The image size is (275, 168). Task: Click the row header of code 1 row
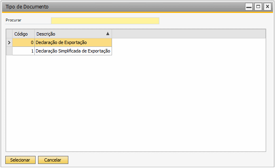(x=9, y=51)
